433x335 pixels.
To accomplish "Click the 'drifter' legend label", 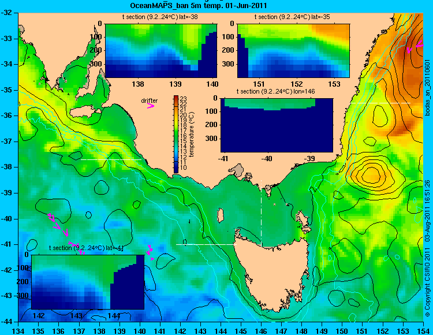I will click(x=150, y=101).
